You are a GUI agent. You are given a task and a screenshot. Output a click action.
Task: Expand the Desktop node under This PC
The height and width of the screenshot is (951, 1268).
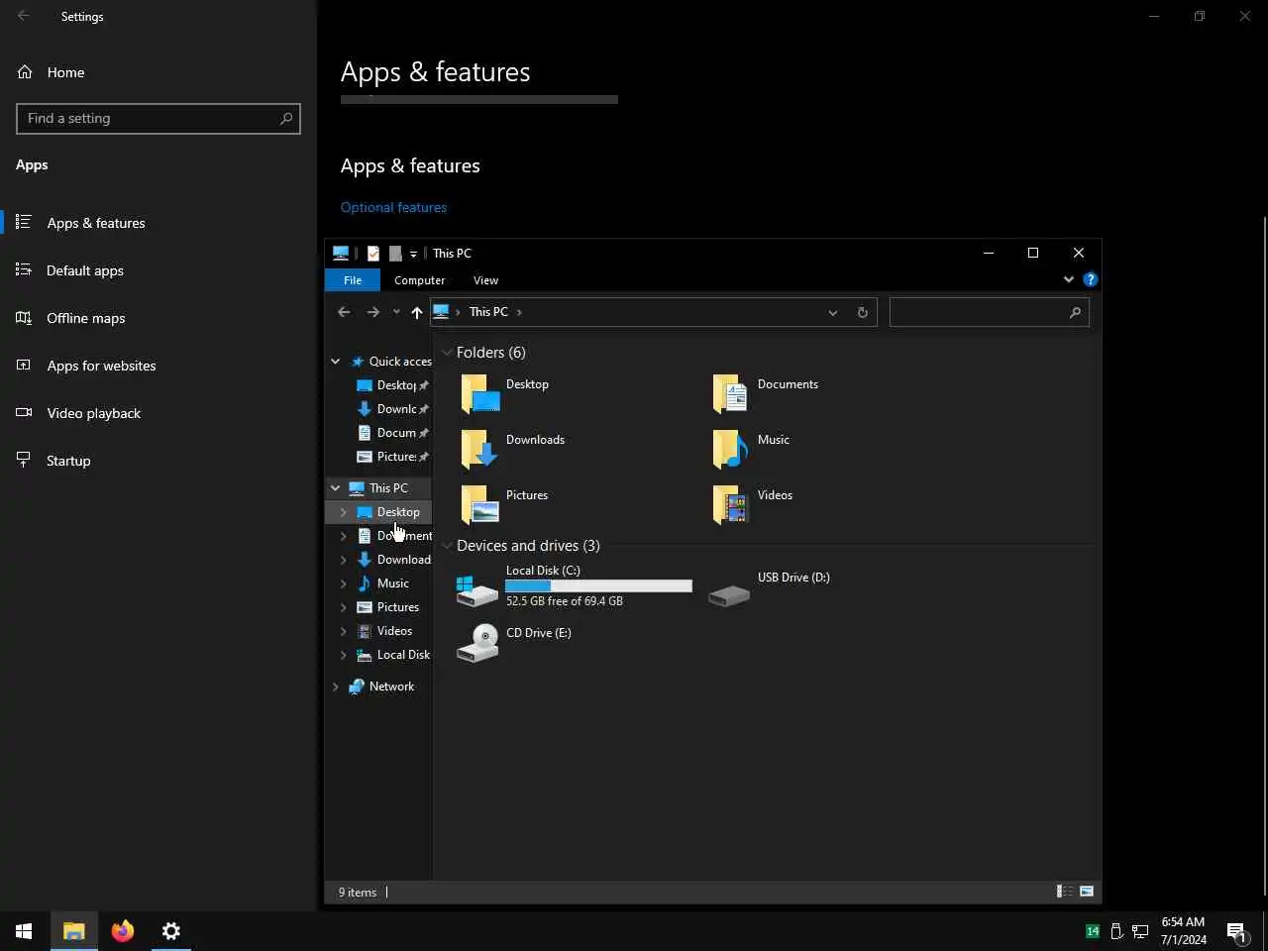click(x=344, y=512)
